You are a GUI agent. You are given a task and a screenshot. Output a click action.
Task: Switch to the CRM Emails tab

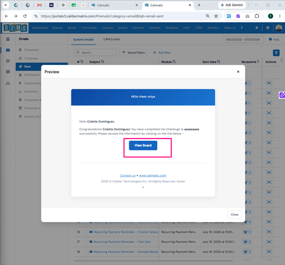(112, 39)
